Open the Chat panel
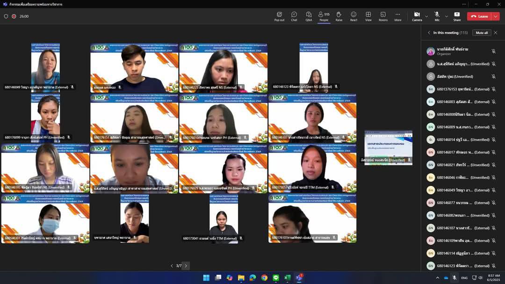Screen dimensions: 505x284 pos(294,16)
